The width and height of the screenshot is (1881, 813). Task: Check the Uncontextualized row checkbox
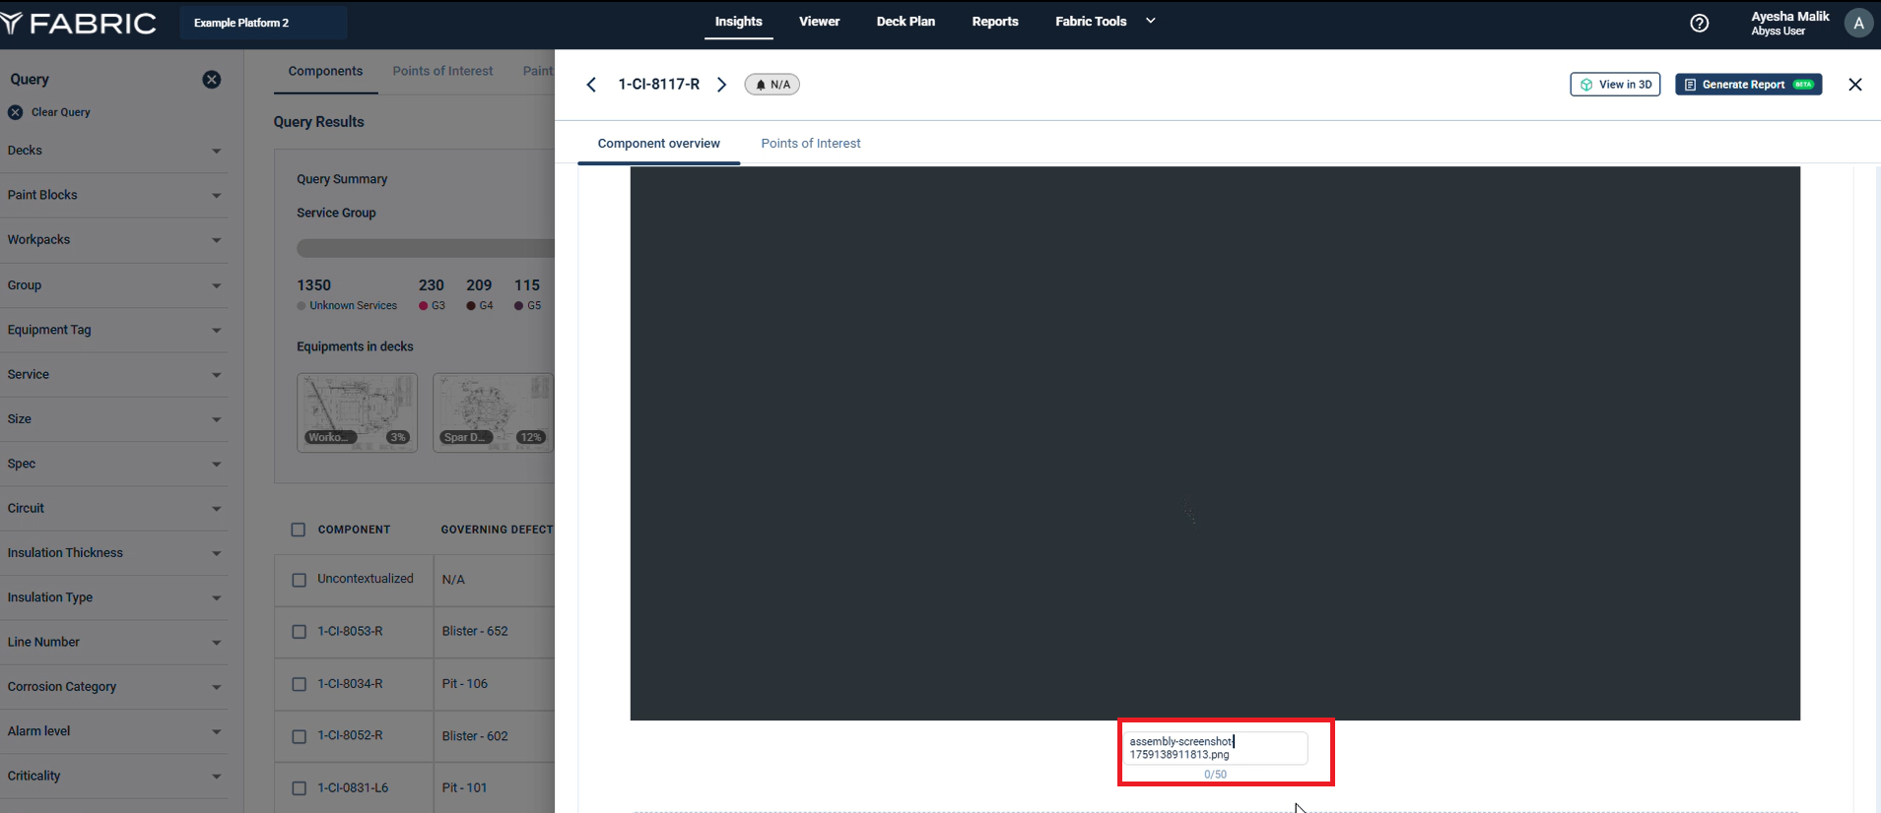click(x=300, y=580)
